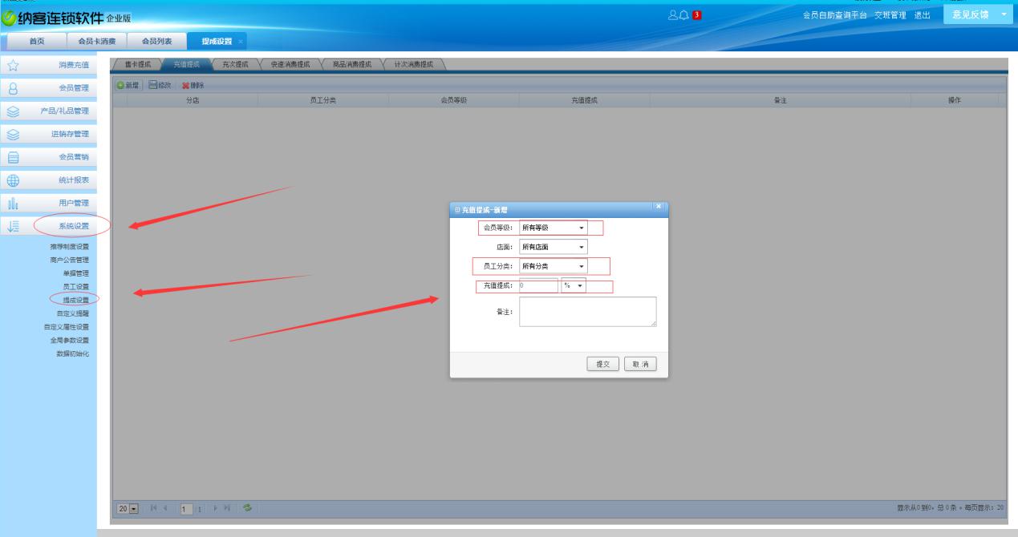Click the green refresh icon in pagination bar
1018x537 pixels.
click(x=248, y=509)
